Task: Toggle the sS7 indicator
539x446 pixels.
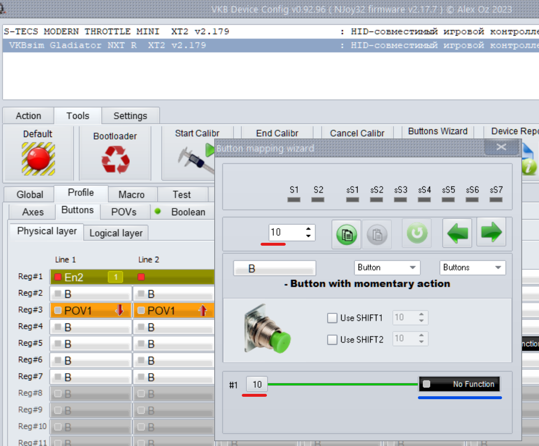Action: click(x=496, y=199)
